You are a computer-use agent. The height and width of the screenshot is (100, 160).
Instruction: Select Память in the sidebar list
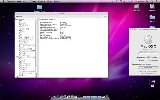[x=21, y=47]
